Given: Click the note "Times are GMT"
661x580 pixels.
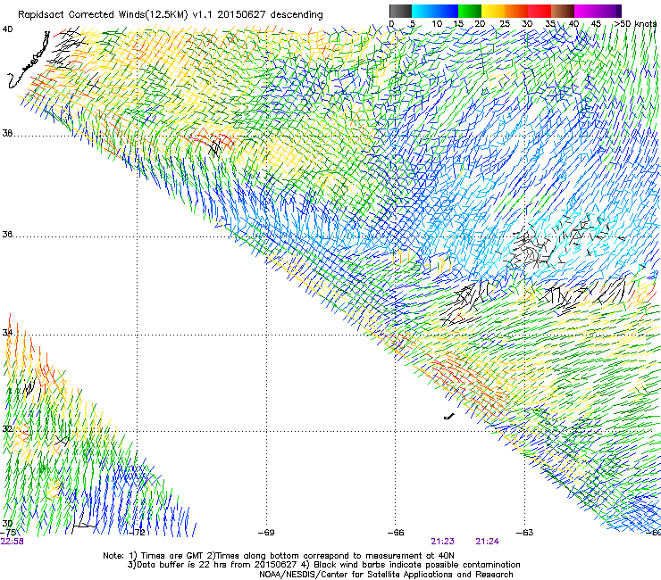Looking at the screenshot, I should (172, 556).
